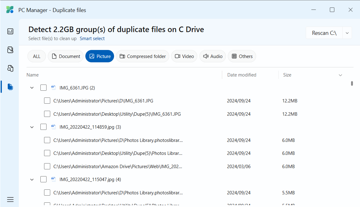The width and height of the screenshot is (360, 207).
Task: Select the Pictures\D\IMG_6361.JPG file checkbox
Action: [47, 101]
